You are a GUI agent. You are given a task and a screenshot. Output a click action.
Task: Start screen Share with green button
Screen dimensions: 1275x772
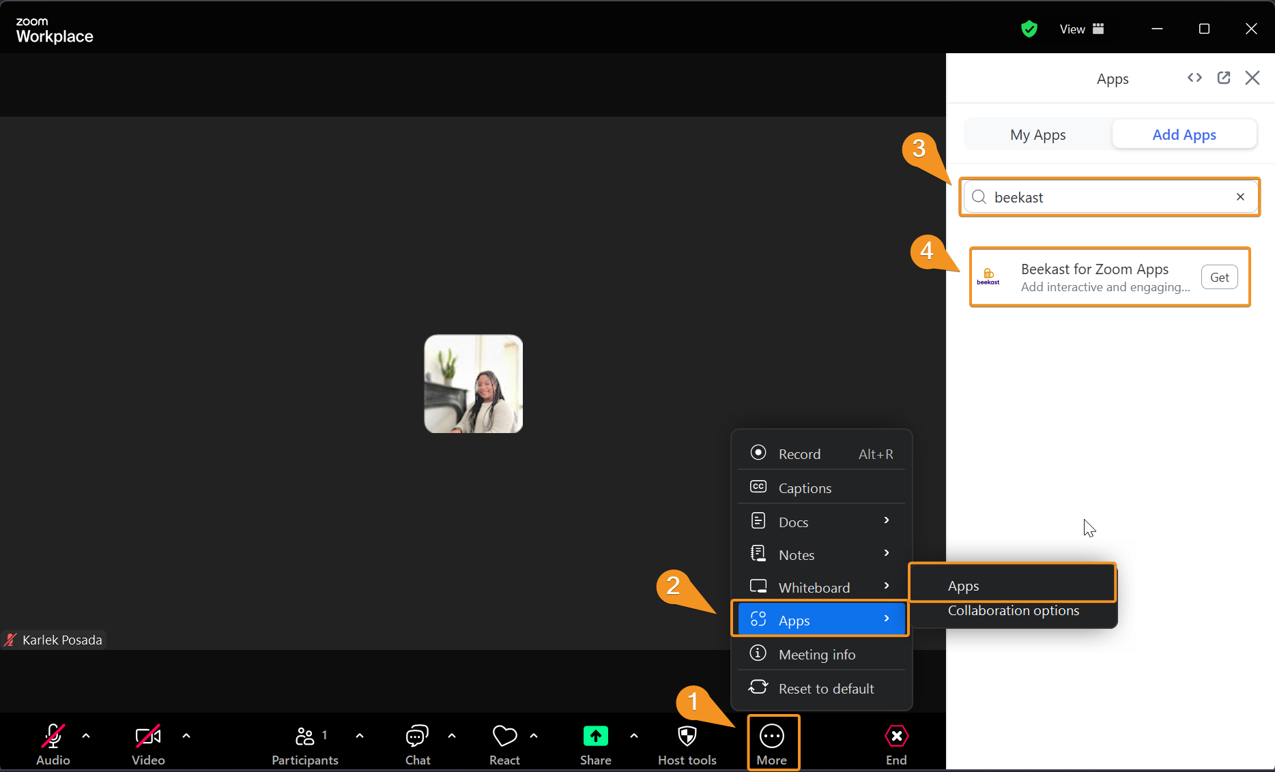(595, 737)
